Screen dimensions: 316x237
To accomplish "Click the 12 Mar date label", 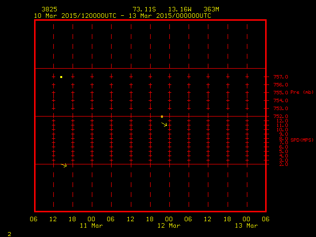I will [x=168, y=226].
